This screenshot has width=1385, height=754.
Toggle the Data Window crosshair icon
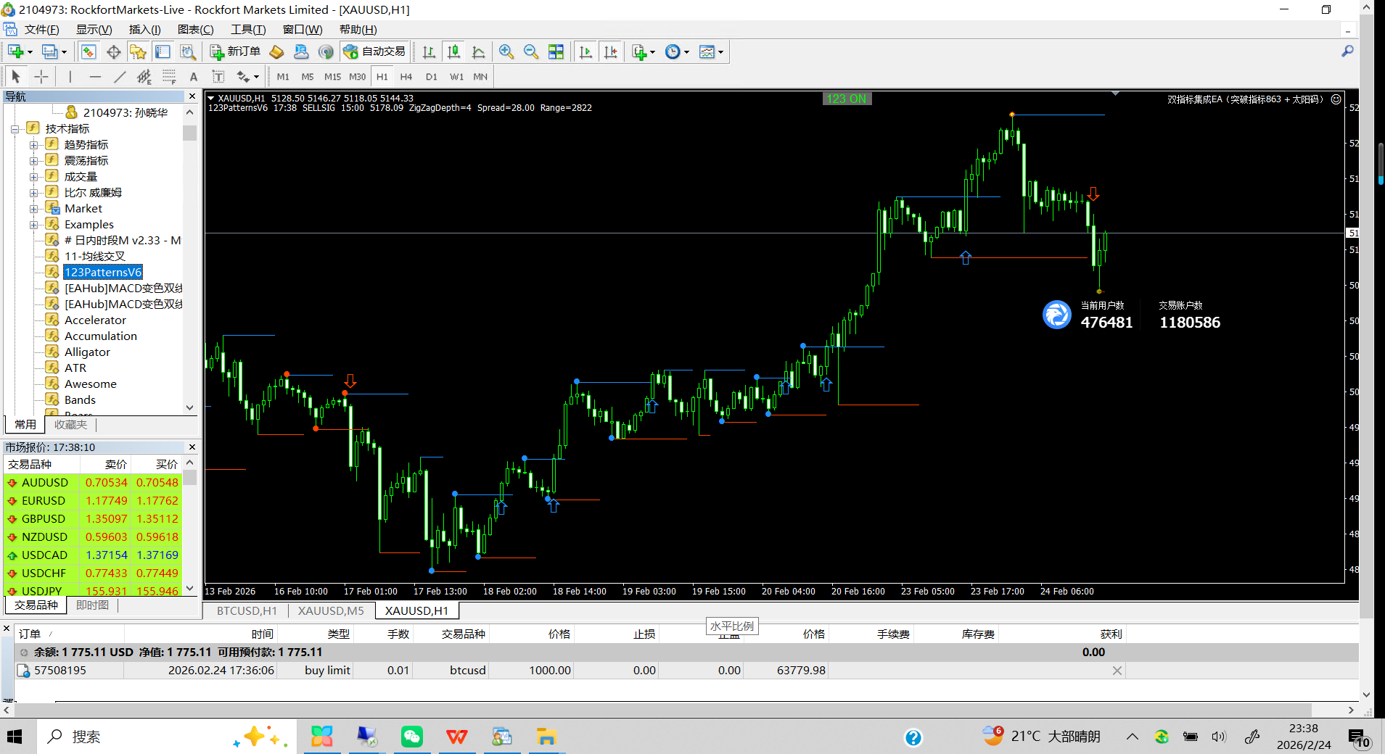coord(113,51)
